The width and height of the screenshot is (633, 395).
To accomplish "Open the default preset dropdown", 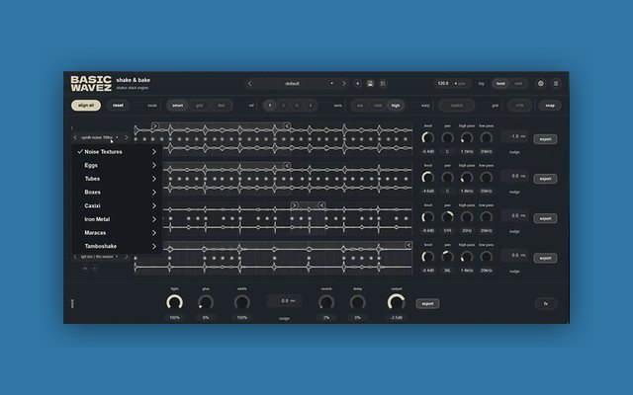I will tap(297, 83).
